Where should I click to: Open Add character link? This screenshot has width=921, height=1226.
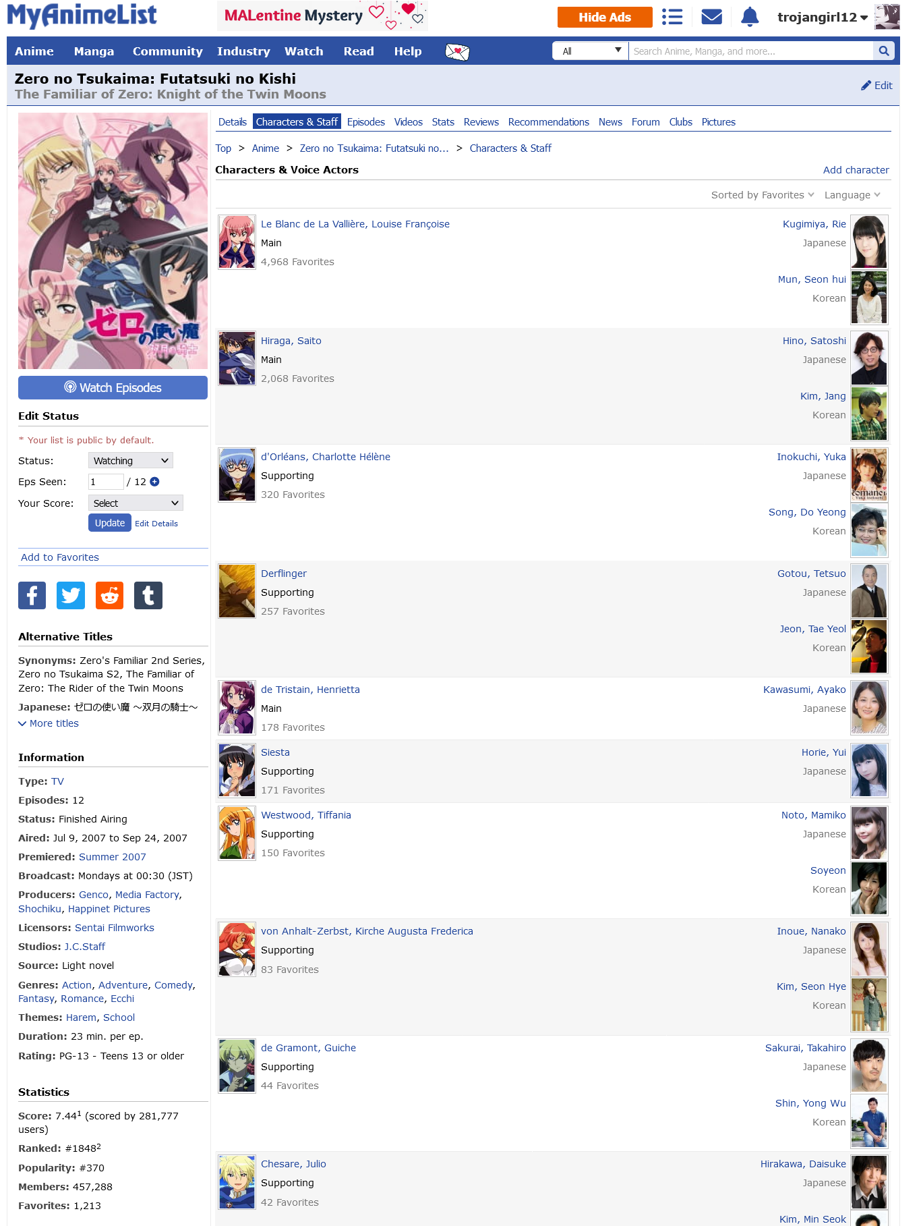[x=856, y=170]
